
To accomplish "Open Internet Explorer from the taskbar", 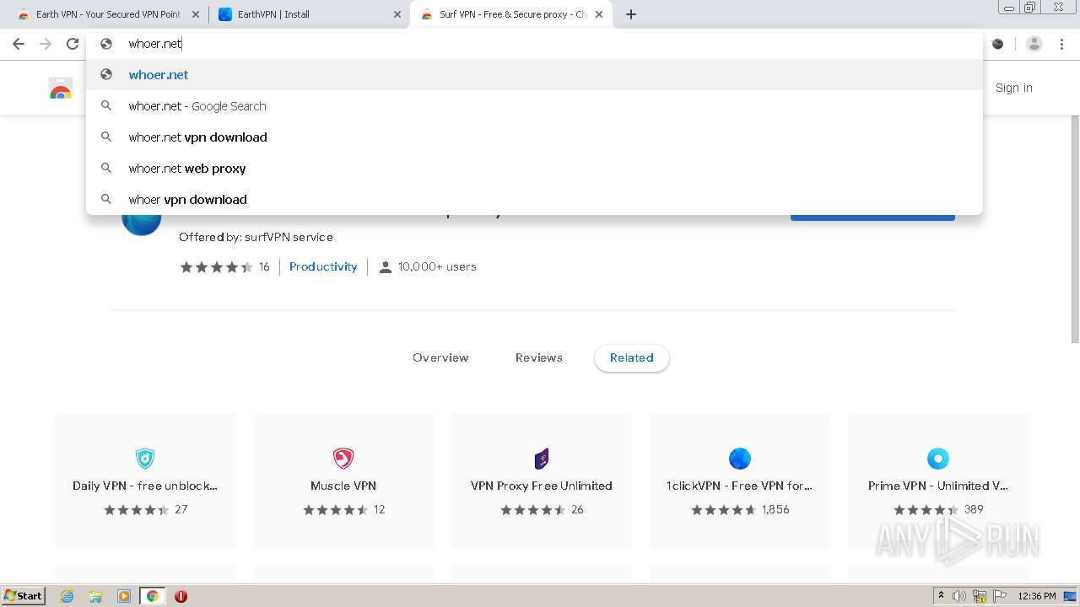I will coord(67,596).
